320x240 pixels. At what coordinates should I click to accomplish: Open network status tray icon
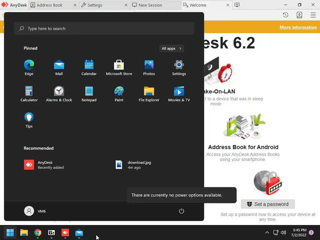click(276, 232)
